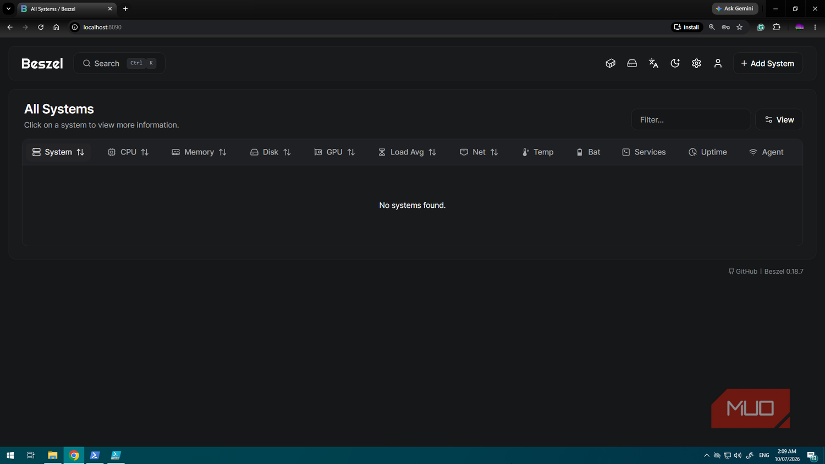Open the ENG language indicator

(764, 455)
